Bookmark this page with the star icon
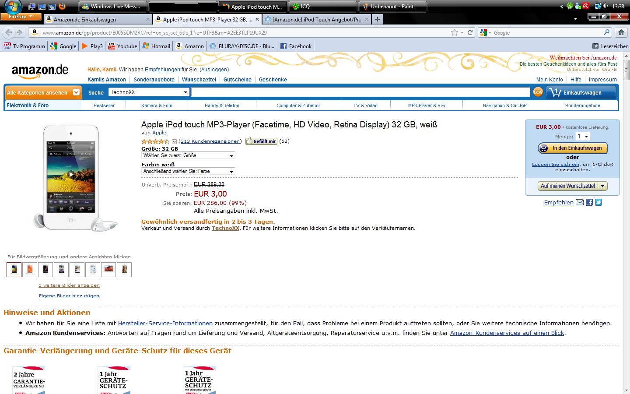Screen dimensions: 630x394 coord(455,32)
